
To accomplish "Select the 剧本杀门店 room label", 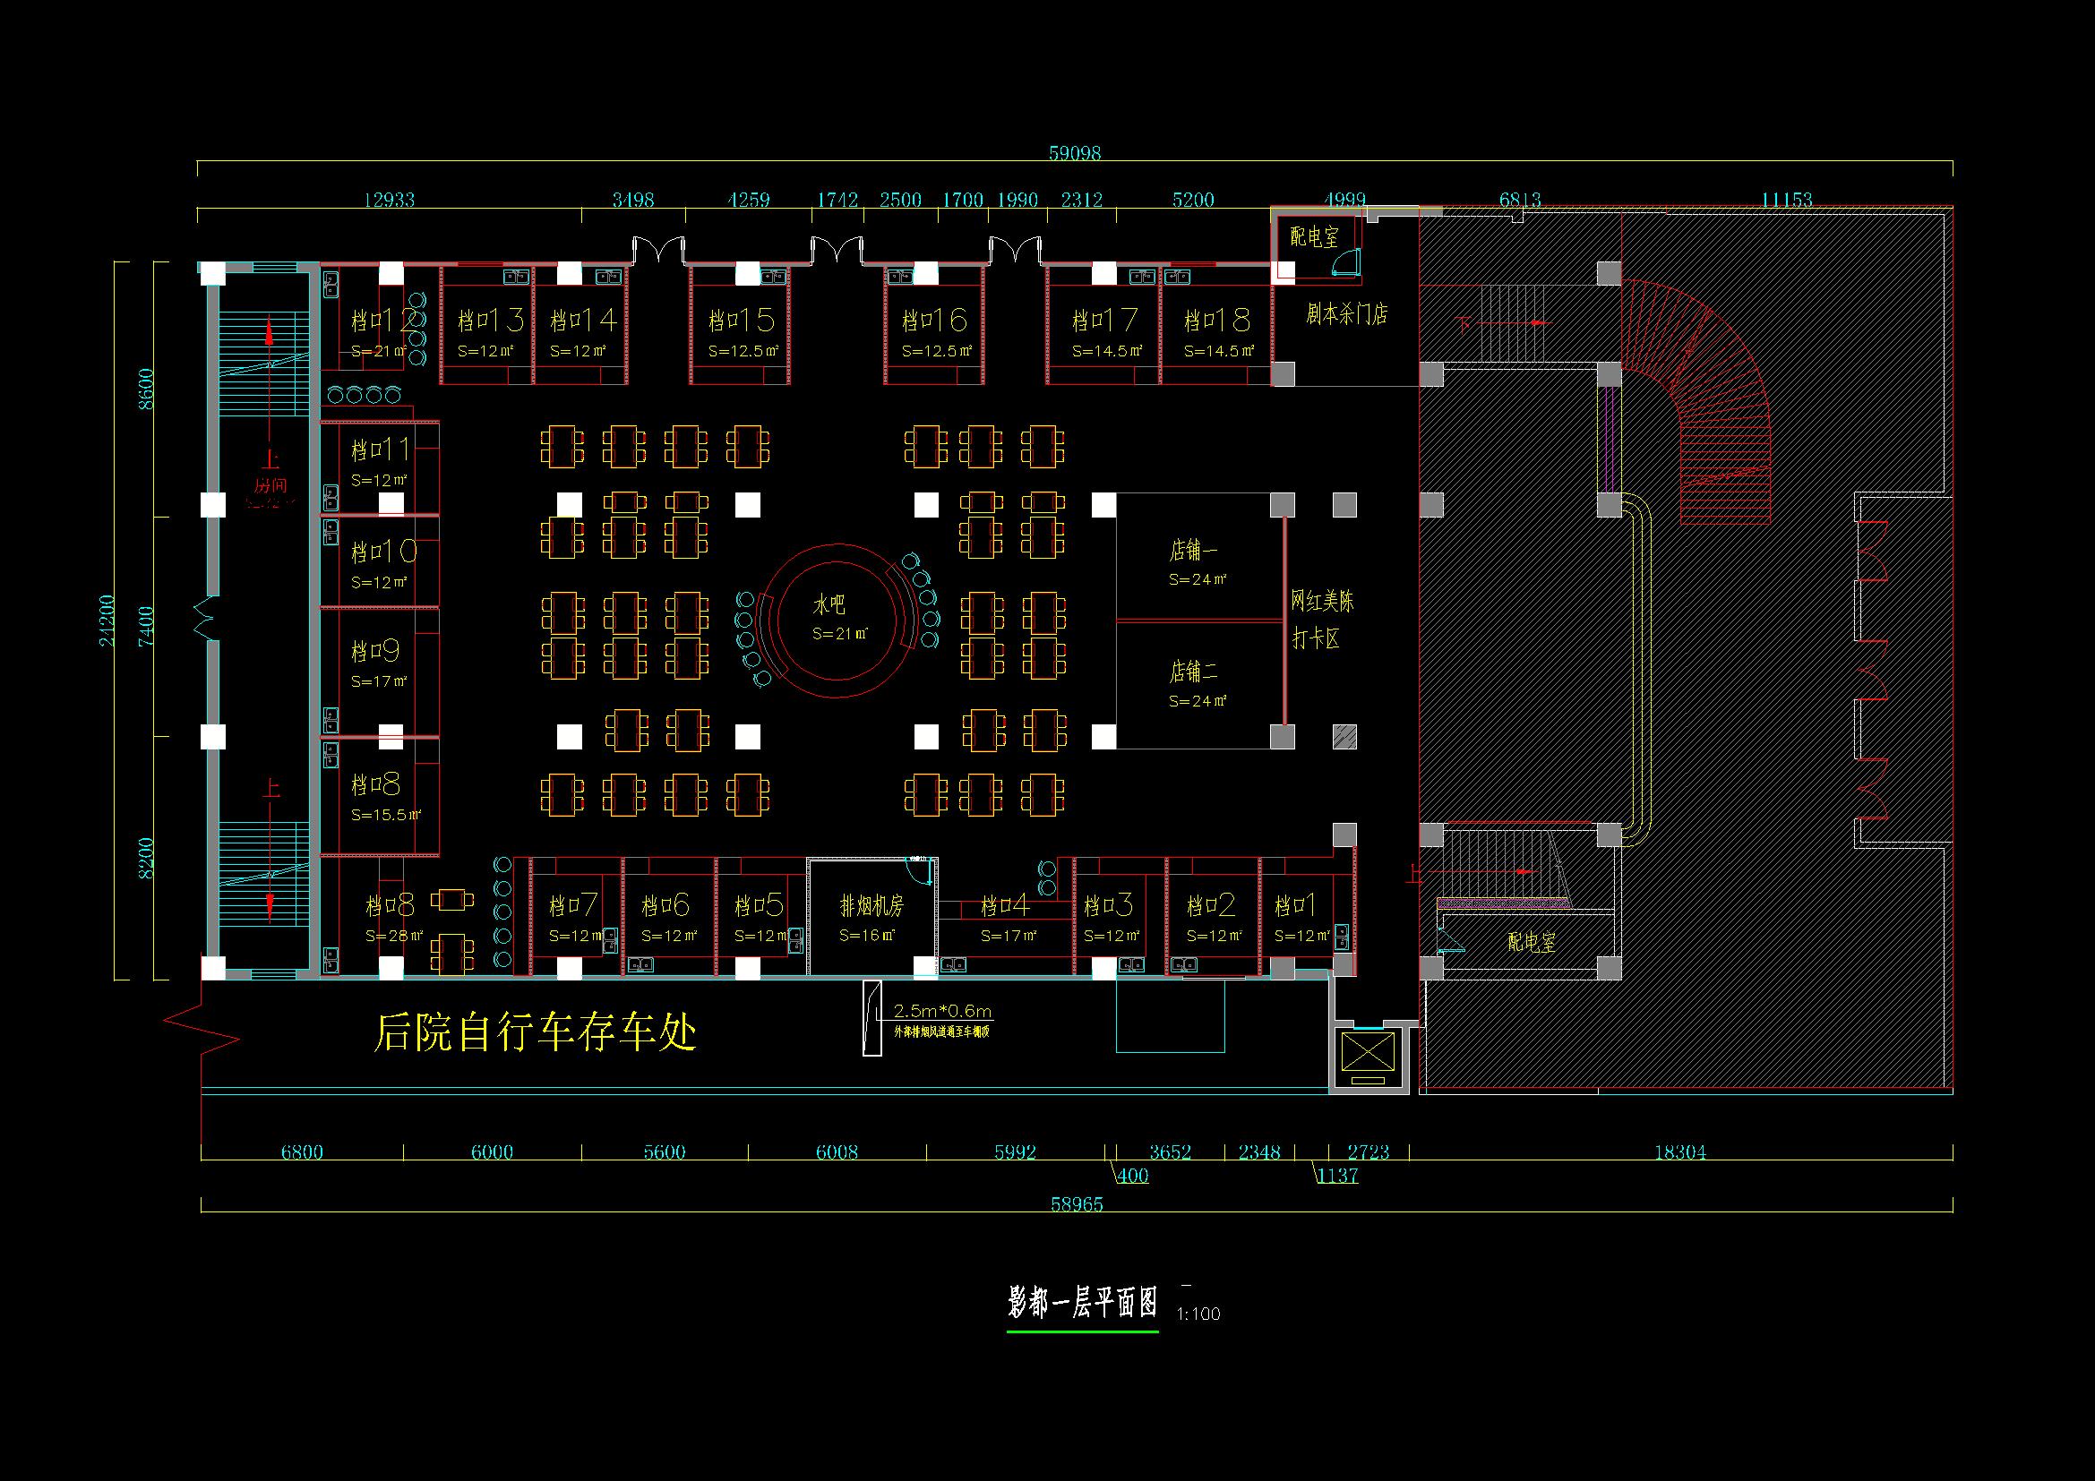I will [1347, 314].
